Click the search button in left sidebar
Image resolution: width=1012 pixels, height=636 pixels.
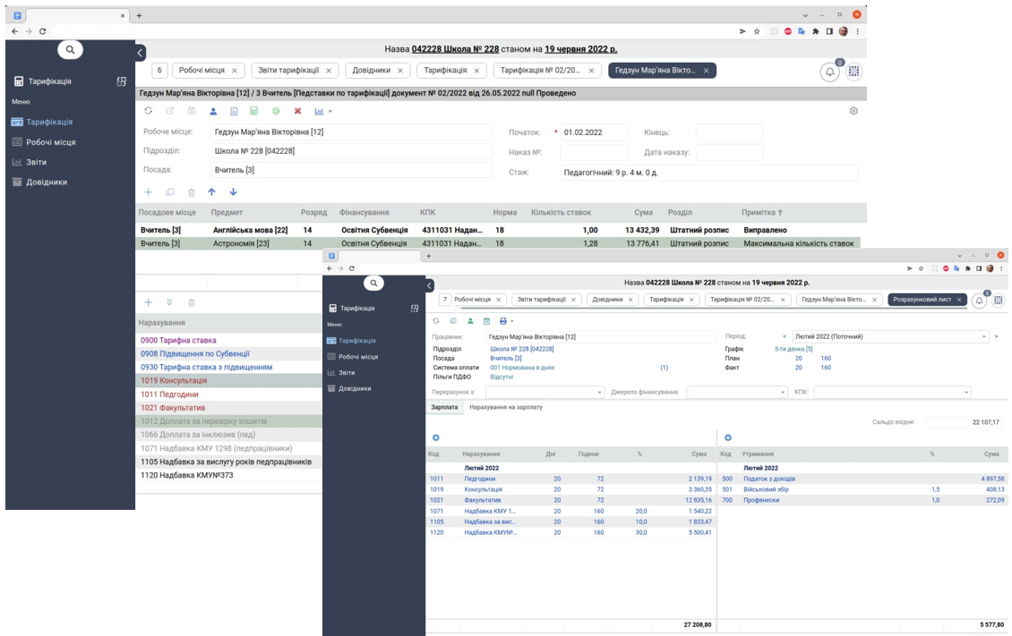[x=70, y=49]
